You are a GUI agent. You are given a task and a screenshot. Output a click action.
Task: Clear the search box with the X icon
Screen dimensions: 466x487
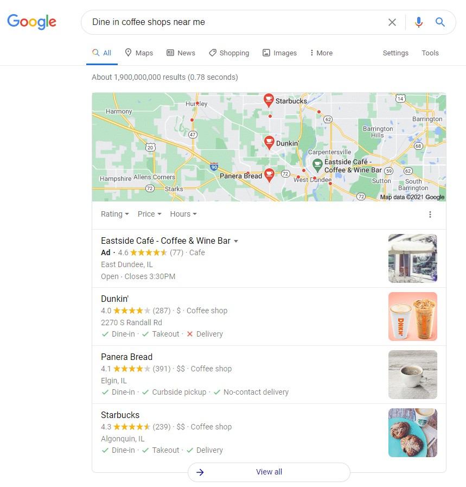click(392, 22)
